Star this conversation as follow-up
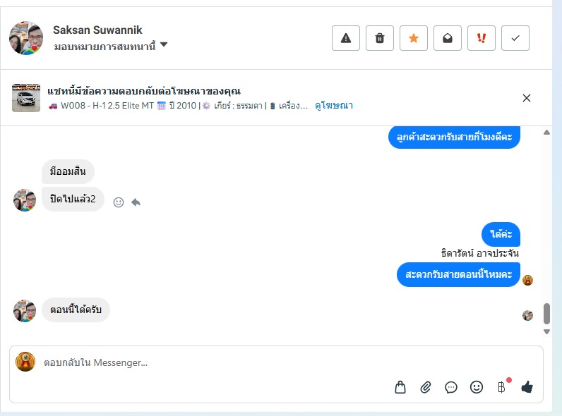The height and width of the screenshot is (416, 562). coord(414,38)
